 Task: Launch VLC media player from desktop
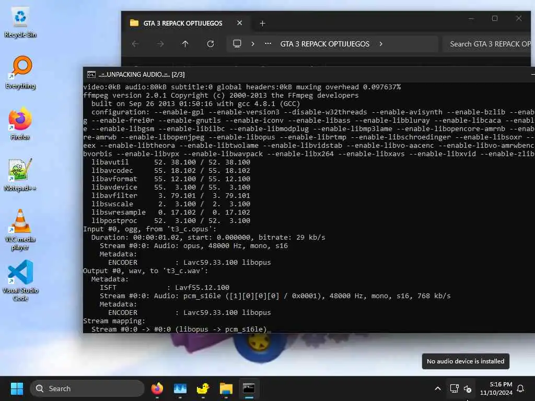[x=20, y=230]
